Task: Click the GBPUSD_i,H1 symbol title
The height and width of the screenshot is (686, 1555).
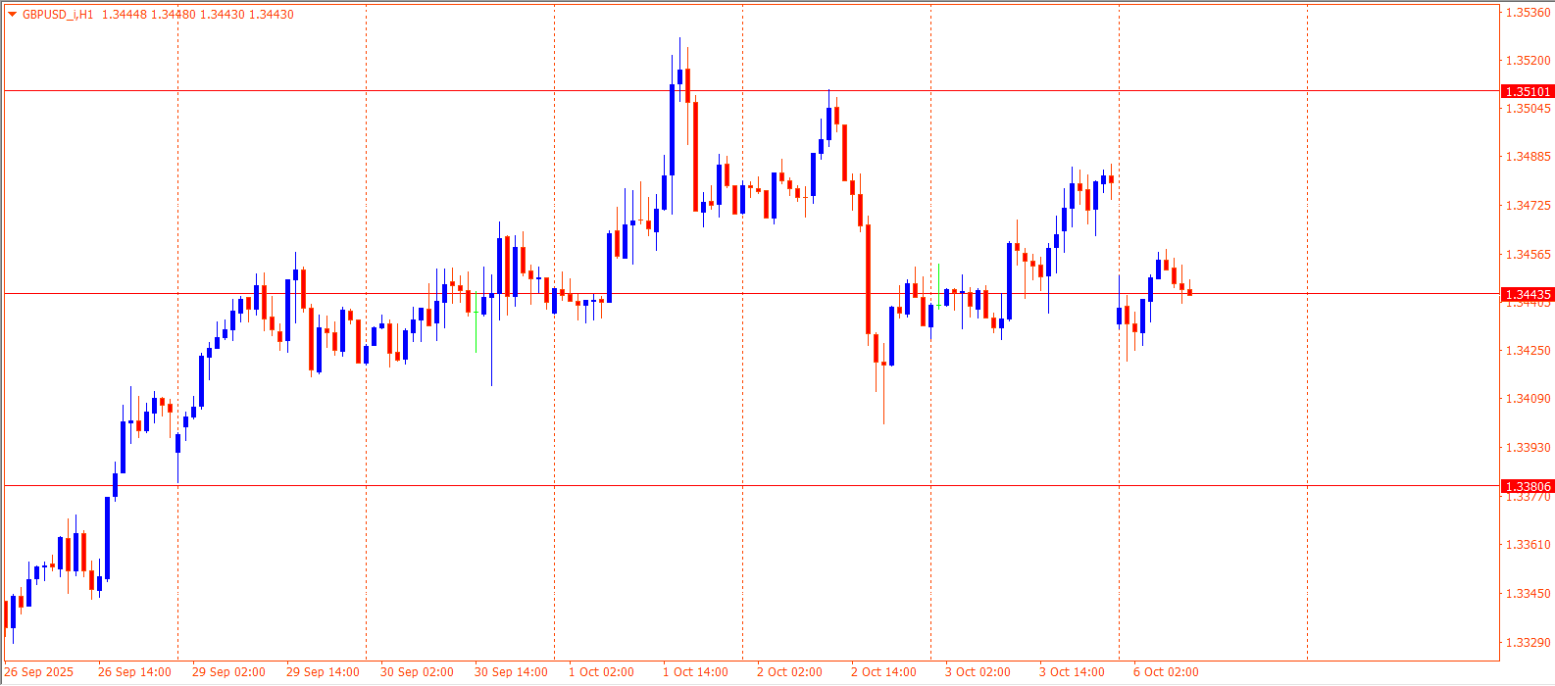Action: tap(58, 15)
